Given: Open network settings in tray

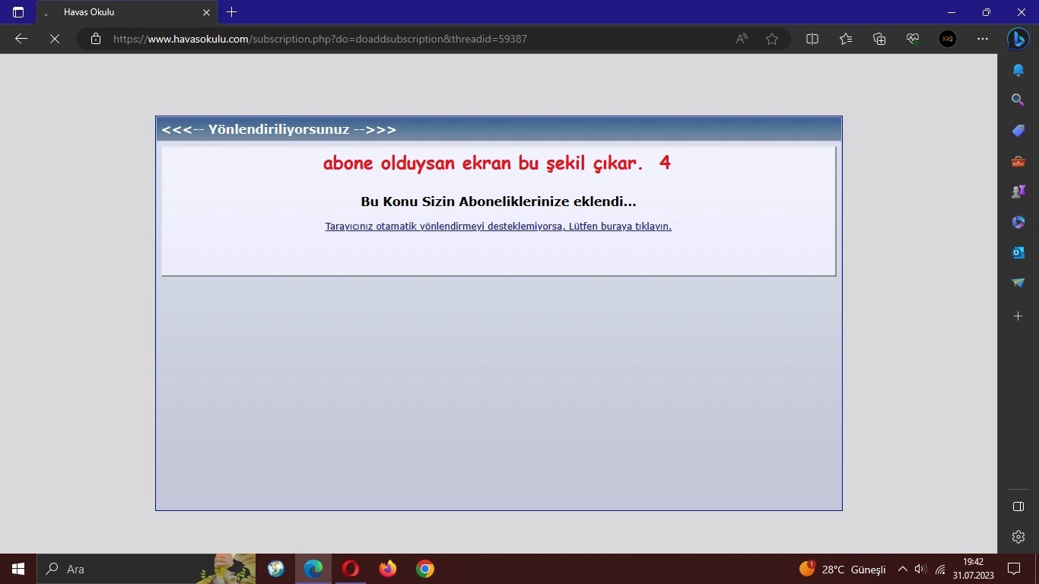Looking at the screenshot, I should click(940, 569).
